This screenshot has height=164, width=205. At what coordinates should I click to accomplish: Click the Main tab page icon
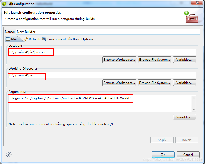click(8, 39)
